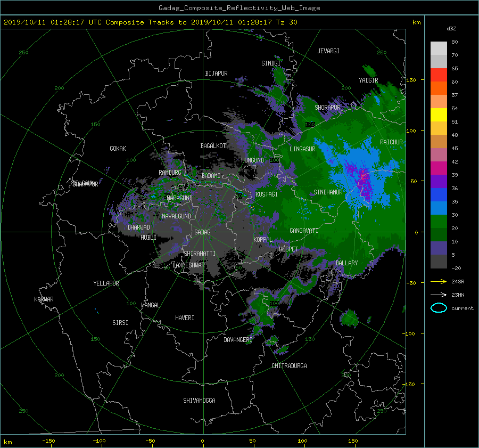The width and height of the screenshot is (479, 448).
Task: Click the magenta storm core near Raichur
Action: (364, 176)
